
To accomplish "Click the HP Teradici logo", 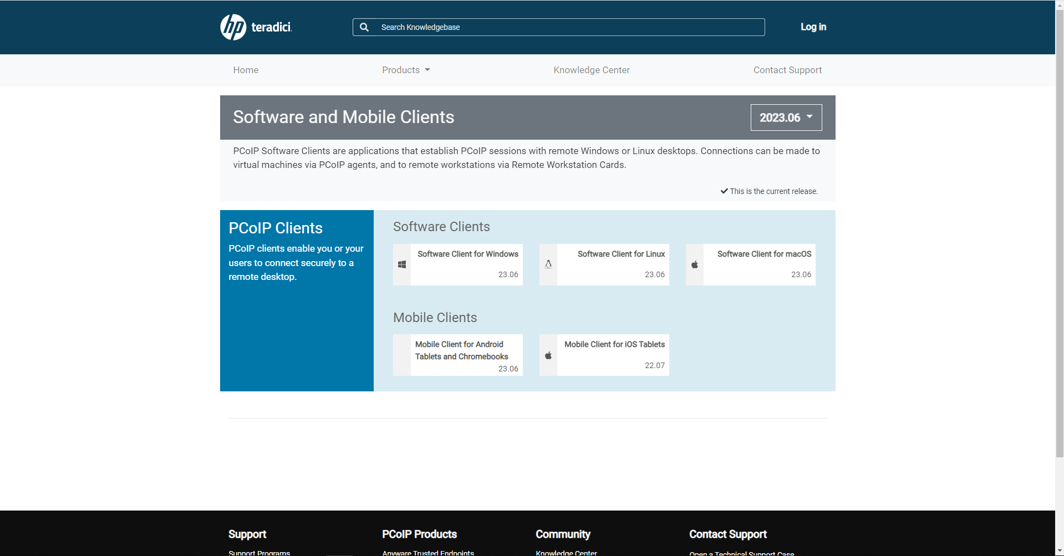I will [256, 27].
